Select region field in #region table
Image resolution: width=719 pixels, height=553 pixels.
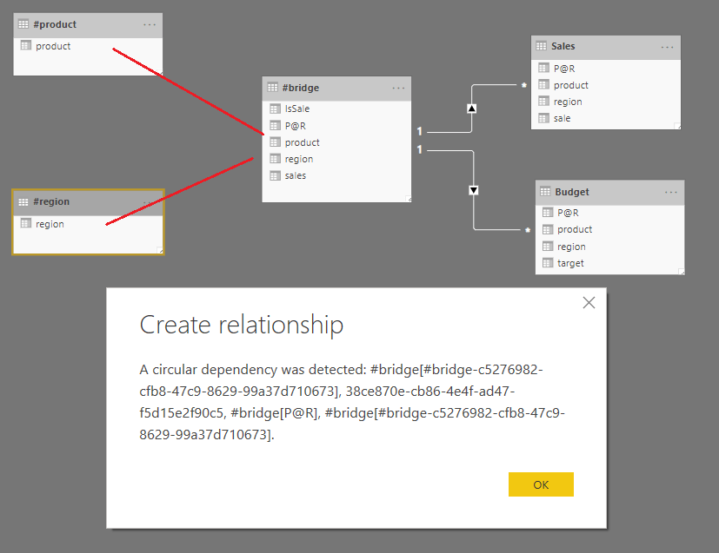point(50,224)
